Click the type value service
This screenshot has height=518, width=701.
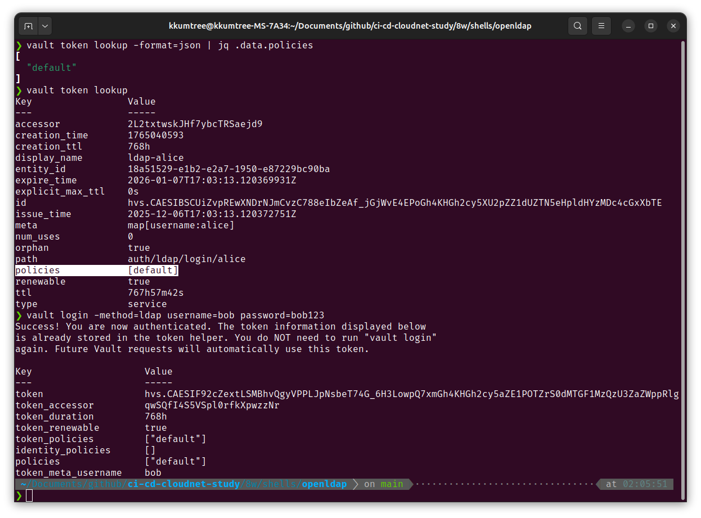tap(147, 304)
